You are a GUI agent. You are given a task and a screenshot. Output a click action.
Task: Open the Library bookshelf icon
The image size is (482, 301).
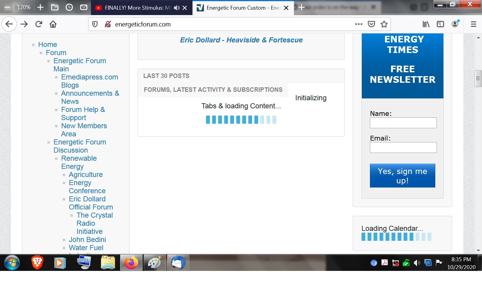pyautogui.click(x=426, y=24)
